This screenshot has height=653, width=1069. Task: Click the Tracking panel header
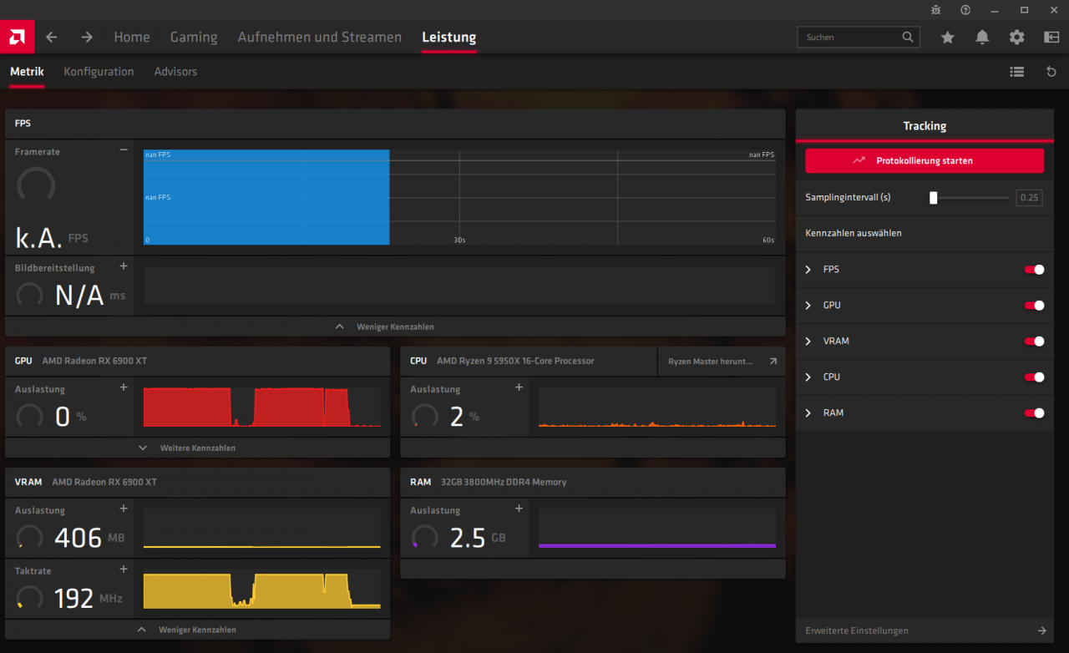pyautogui.click(x=925, y=126)
